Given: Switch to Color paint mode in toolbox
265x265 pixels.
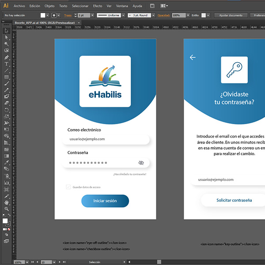Looking at the screenshot, I should click(4, 229).
